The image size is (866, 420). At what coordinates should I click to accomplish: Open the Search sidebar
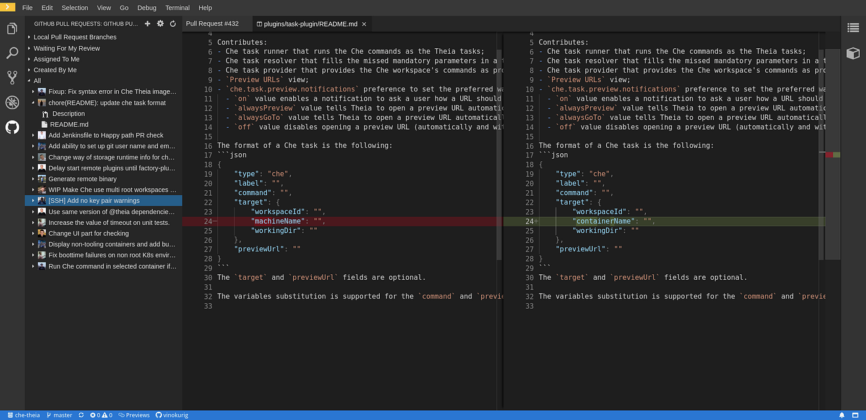coord(12,53)
